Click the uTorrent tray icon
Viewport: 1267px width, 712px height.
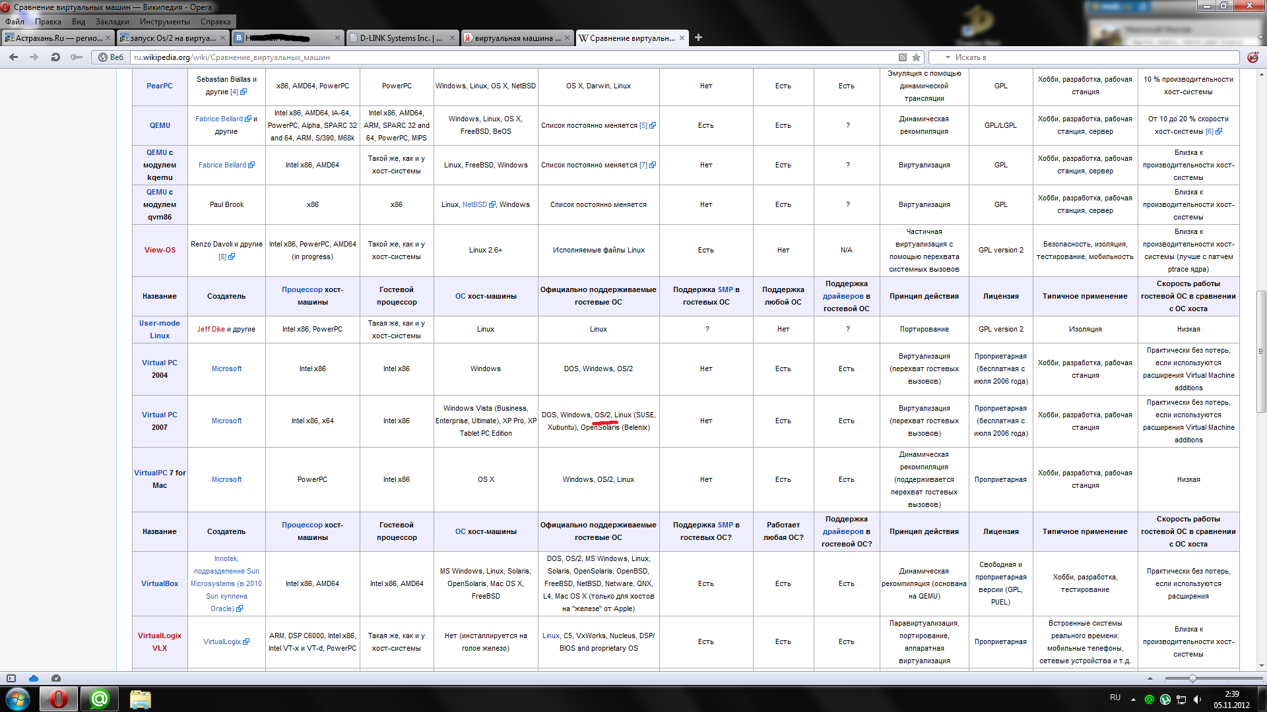[x=1165, y=699]
